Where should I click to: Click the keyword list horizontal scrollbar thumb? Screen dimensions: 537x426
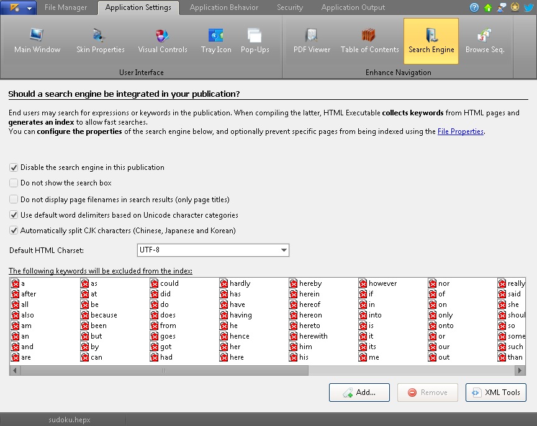pyautogui.click(x=164, y=370)
